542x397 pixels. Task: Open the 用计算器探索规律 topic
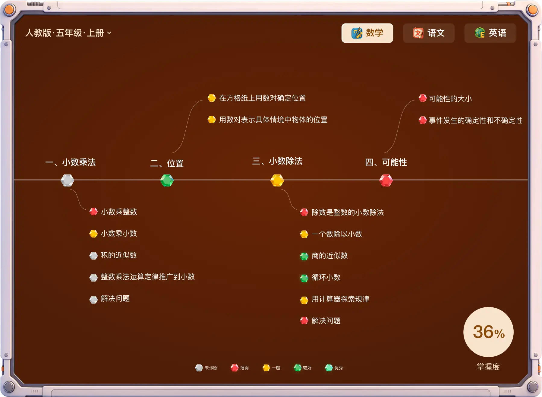coord(340,299)
